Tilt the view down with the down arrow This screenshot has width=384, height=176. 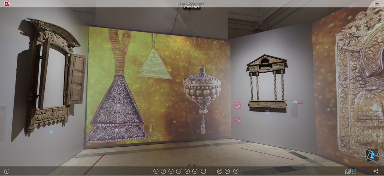(x=179, y=171)
